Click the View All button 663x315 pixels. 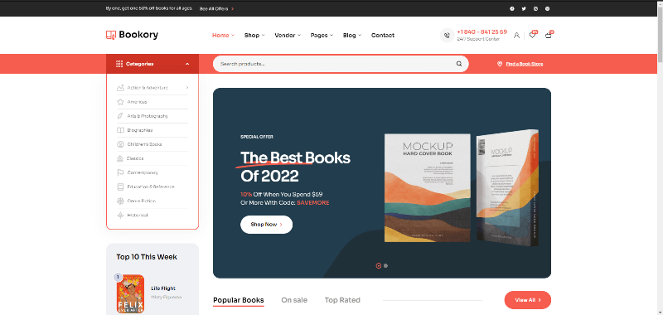(x=528, y=300)
